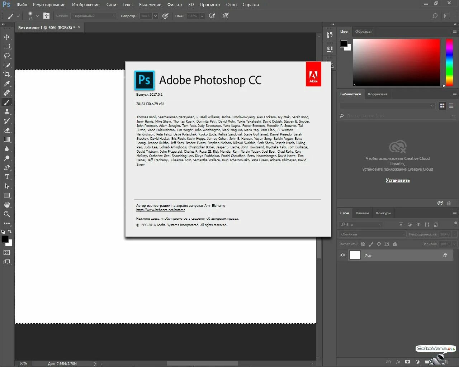Image resolution: width=459 pixels, height=367 pixels.
Task: Open the Режим blending mode dropdown
Action: pyautogui.click(x=94, y=16)
